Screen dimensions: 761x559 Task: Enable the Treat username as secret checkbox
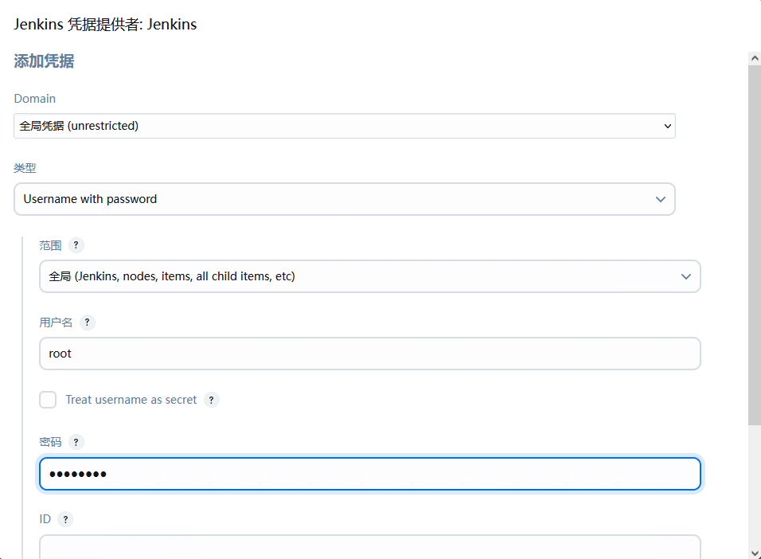[48, 400]
